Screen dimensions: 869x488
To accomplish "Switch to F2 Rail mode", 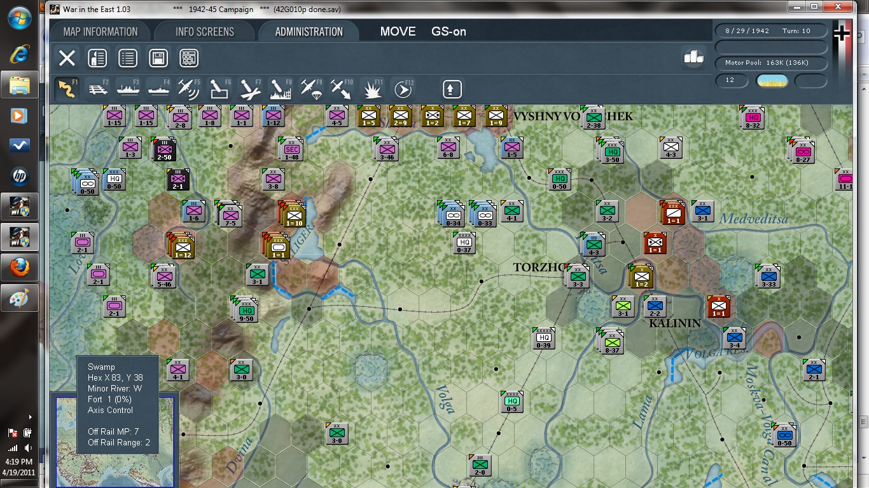I will [x=98, y=88].
